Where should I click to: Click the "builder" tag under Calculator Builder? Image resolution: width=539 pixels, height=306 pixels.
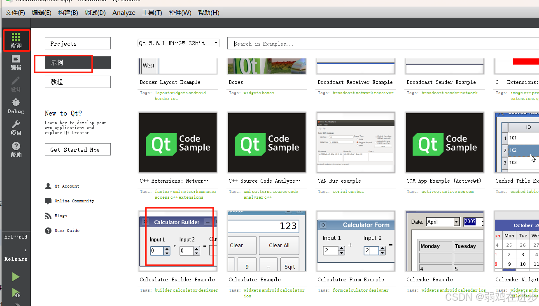pos(163,290)
